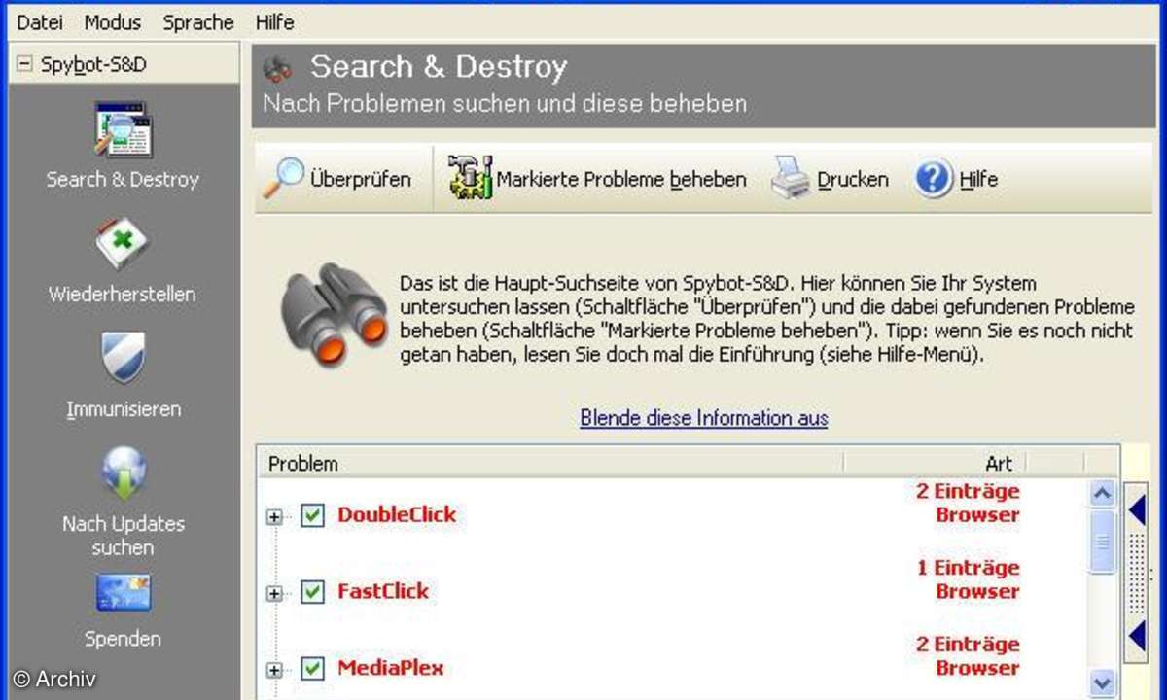The image size is (1167, 700).
Task: Click the binoculars icon in the header bar
Action: [x=278, y=69]
